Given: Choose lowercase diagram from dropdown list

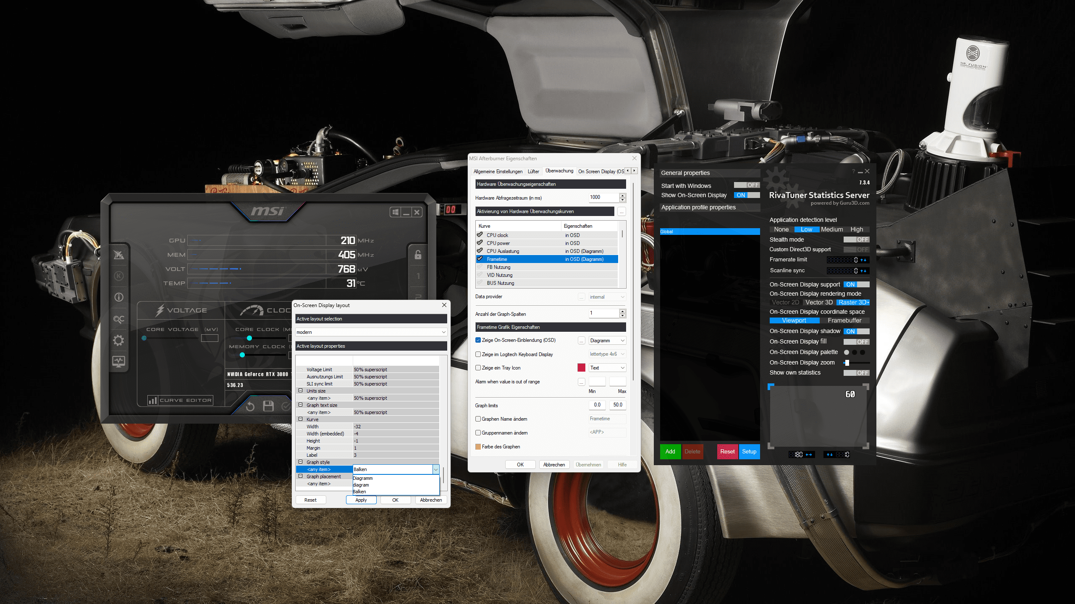Looking at the screenshot, I should pos(396,485).
